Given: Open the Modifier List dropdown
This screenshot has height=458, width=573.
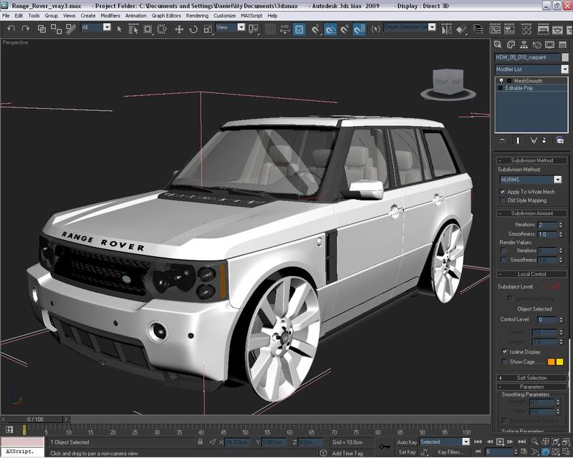Looking at the screenshot, I should click(x=564, y=69).
